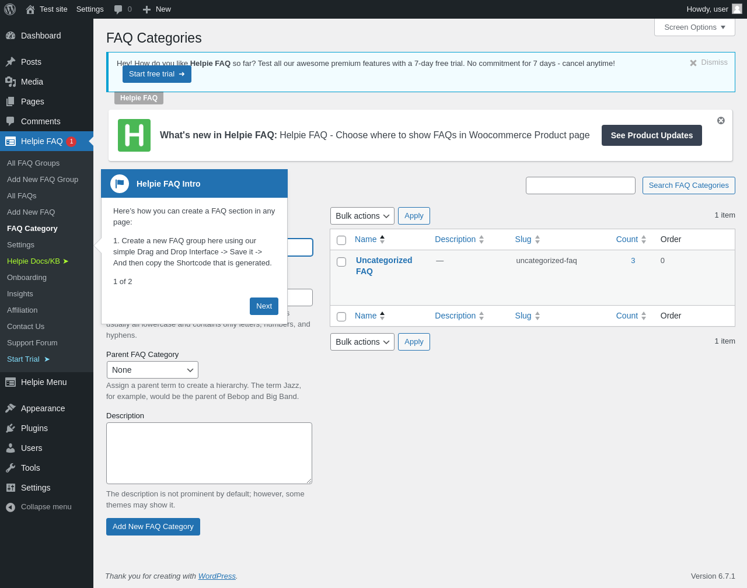Image resolution: width=747 pixels, height=588 pixels.
Task: Click the Appearance paintbrush icon
Action: tap(11, 408)
